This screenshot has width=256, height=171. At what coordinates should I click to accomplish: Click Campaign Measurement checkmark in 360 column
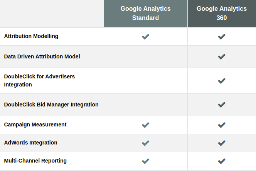click(x=222, y=125)
